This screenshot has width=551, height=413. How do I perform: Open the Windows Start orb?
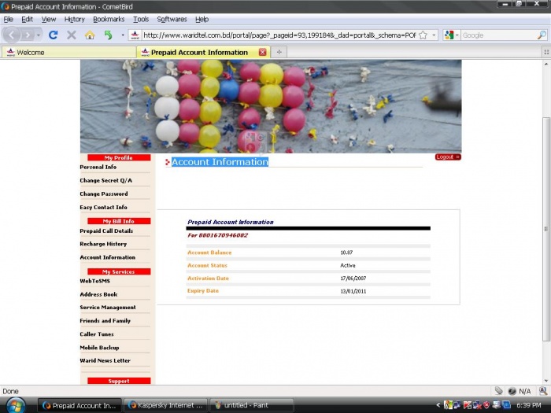[x=16, y=405]
